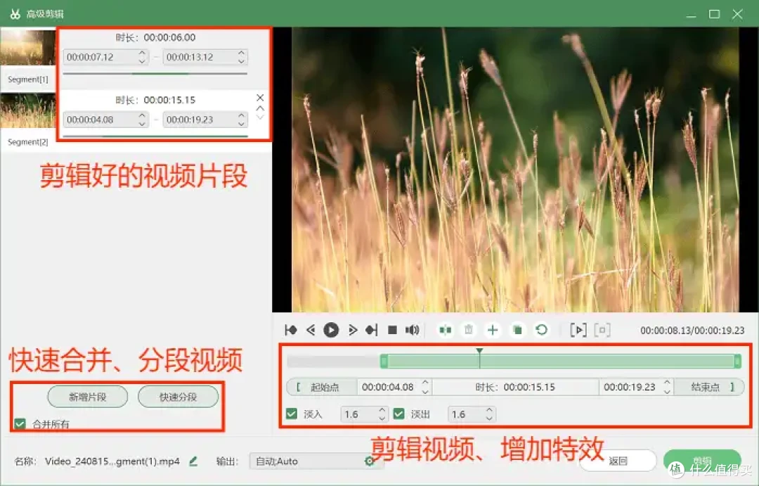The height and width of the screenshot is (486, 759).
Task: Decrease the 淡出 duration value
Action: 489,418
